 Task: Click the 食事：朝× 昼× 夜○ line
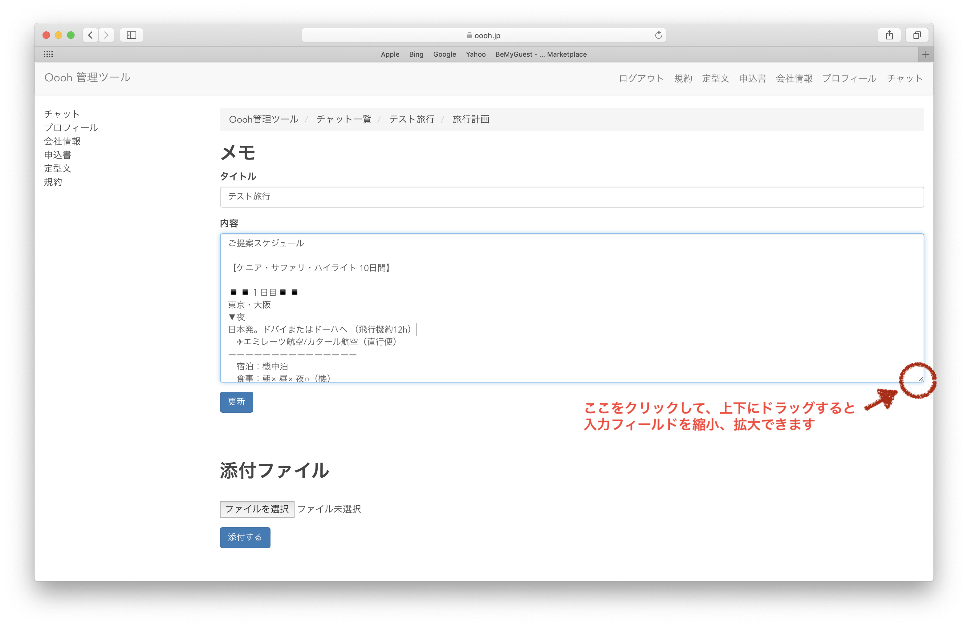click(283, 378)
